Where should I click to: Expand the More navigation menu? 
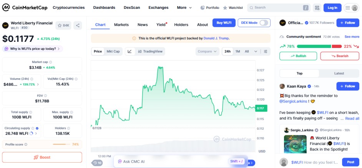click(x=184, y=8)
